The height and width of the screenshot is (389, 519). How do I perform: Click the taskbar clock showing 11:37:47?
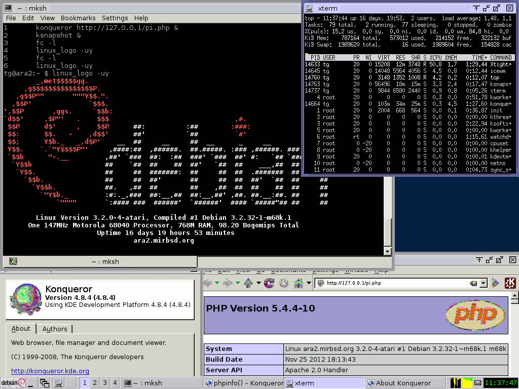(x=500, y=383)
